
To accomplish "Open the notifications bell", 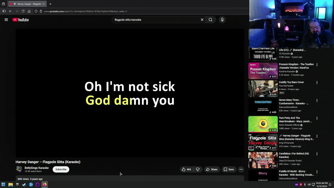I will coord(330,185).
